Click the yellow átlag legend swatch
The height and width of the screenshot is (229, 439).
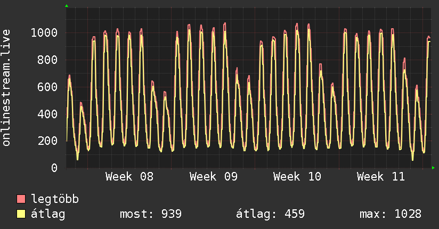click(x=21, y=214)
